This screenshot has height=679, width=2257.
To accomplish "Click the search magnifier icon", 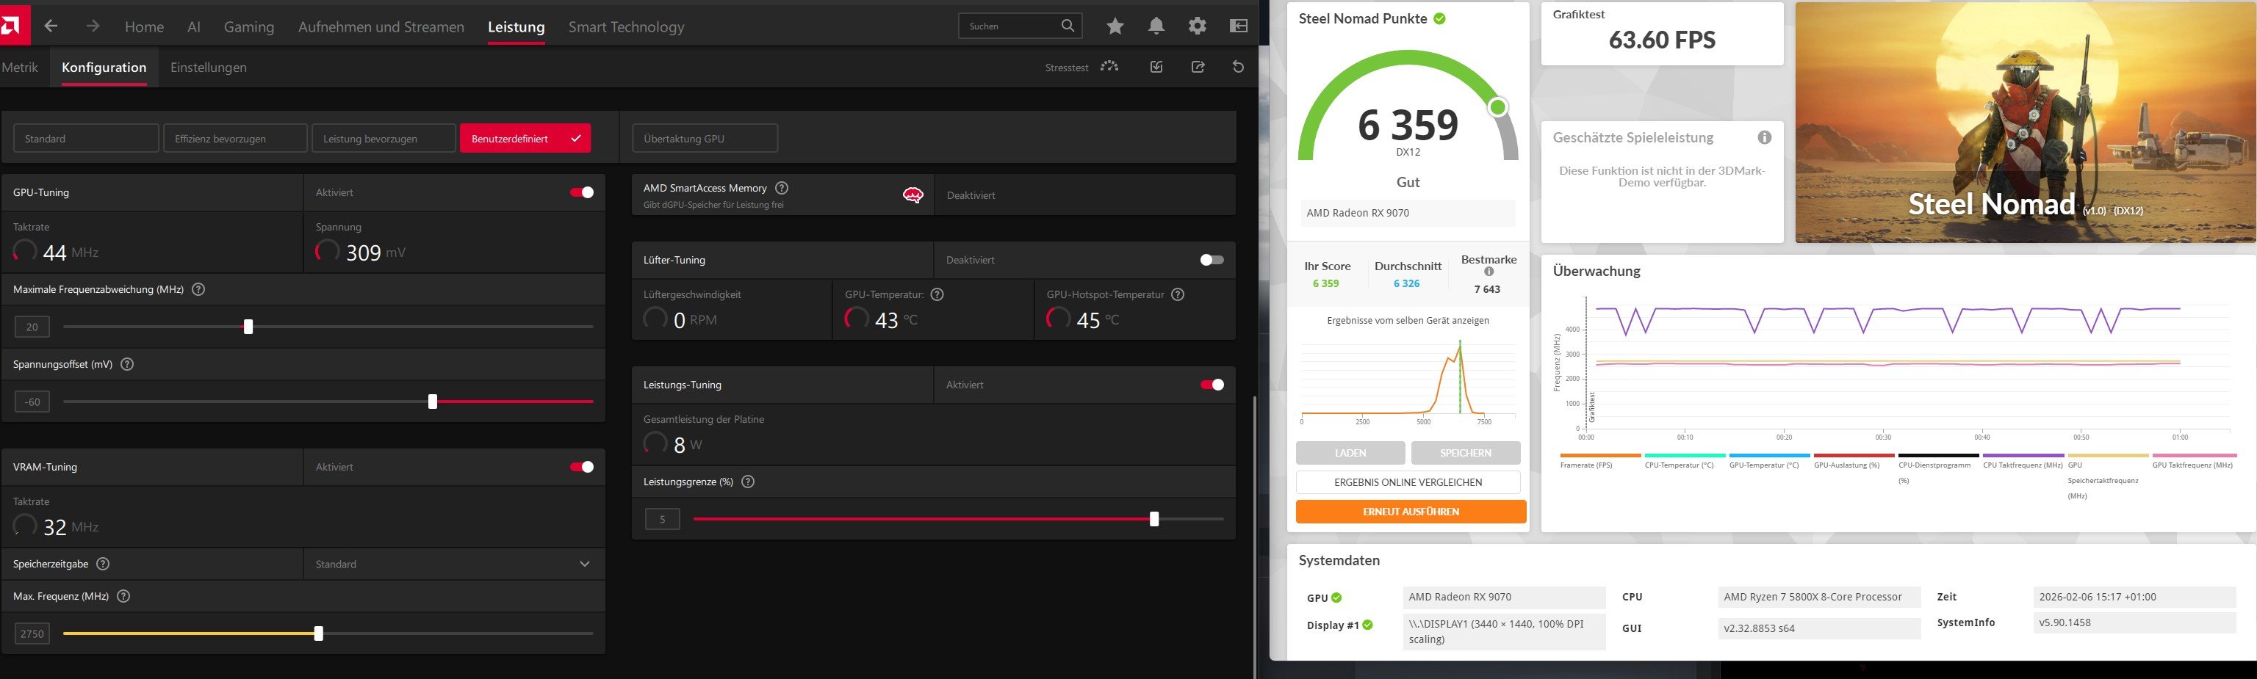I will point(1068,26).
